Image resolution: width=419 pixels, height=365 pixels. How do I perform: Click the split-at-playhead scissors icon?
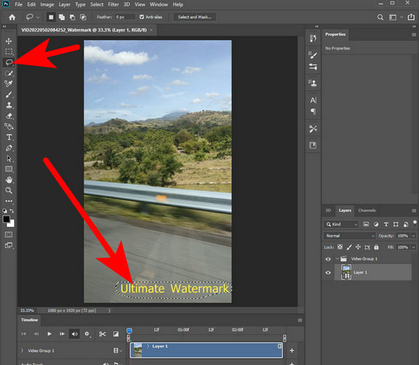(x=103, y=334)
